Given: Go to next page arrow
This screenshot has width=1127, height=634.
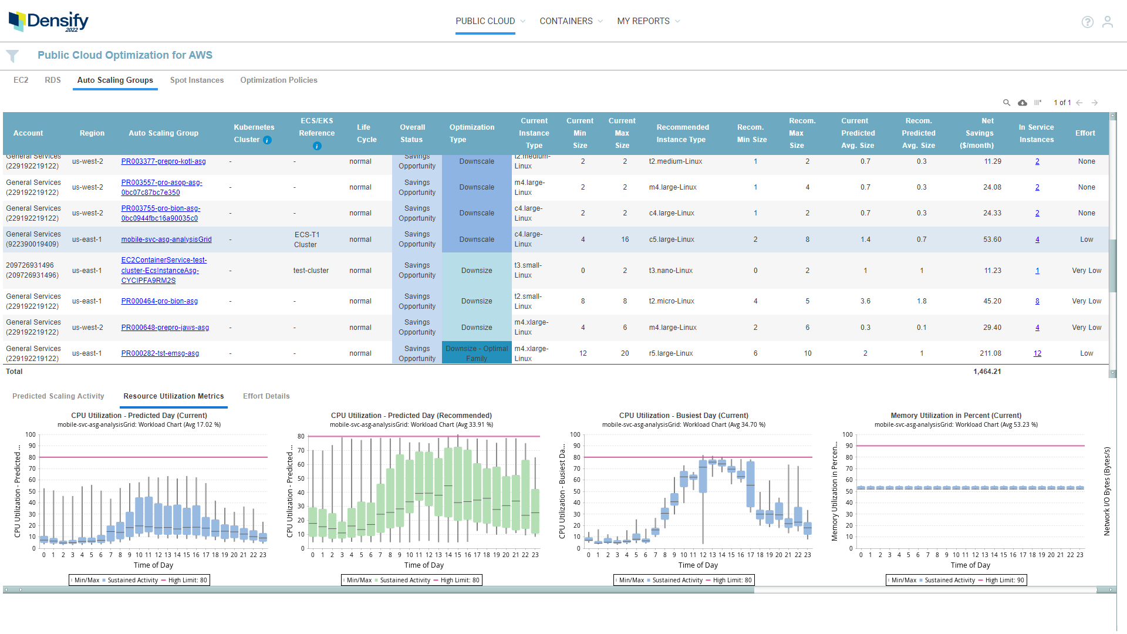Looking at the screenshot, I should [x=1095, y=103].
